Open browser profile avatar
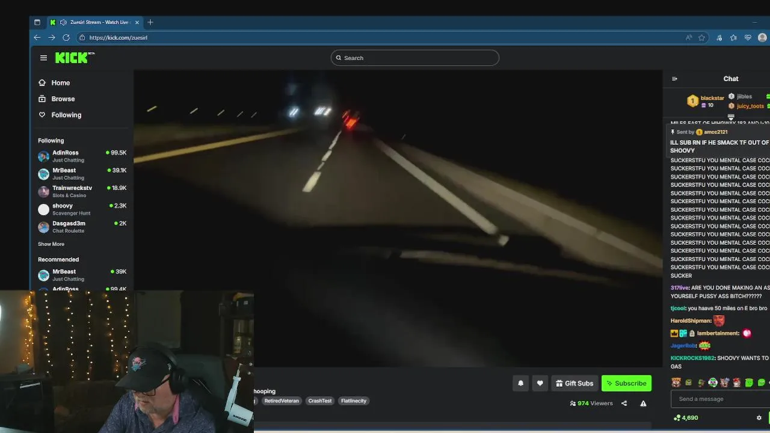The height and width of the screenshot is (433, 770). coord(762,37)
